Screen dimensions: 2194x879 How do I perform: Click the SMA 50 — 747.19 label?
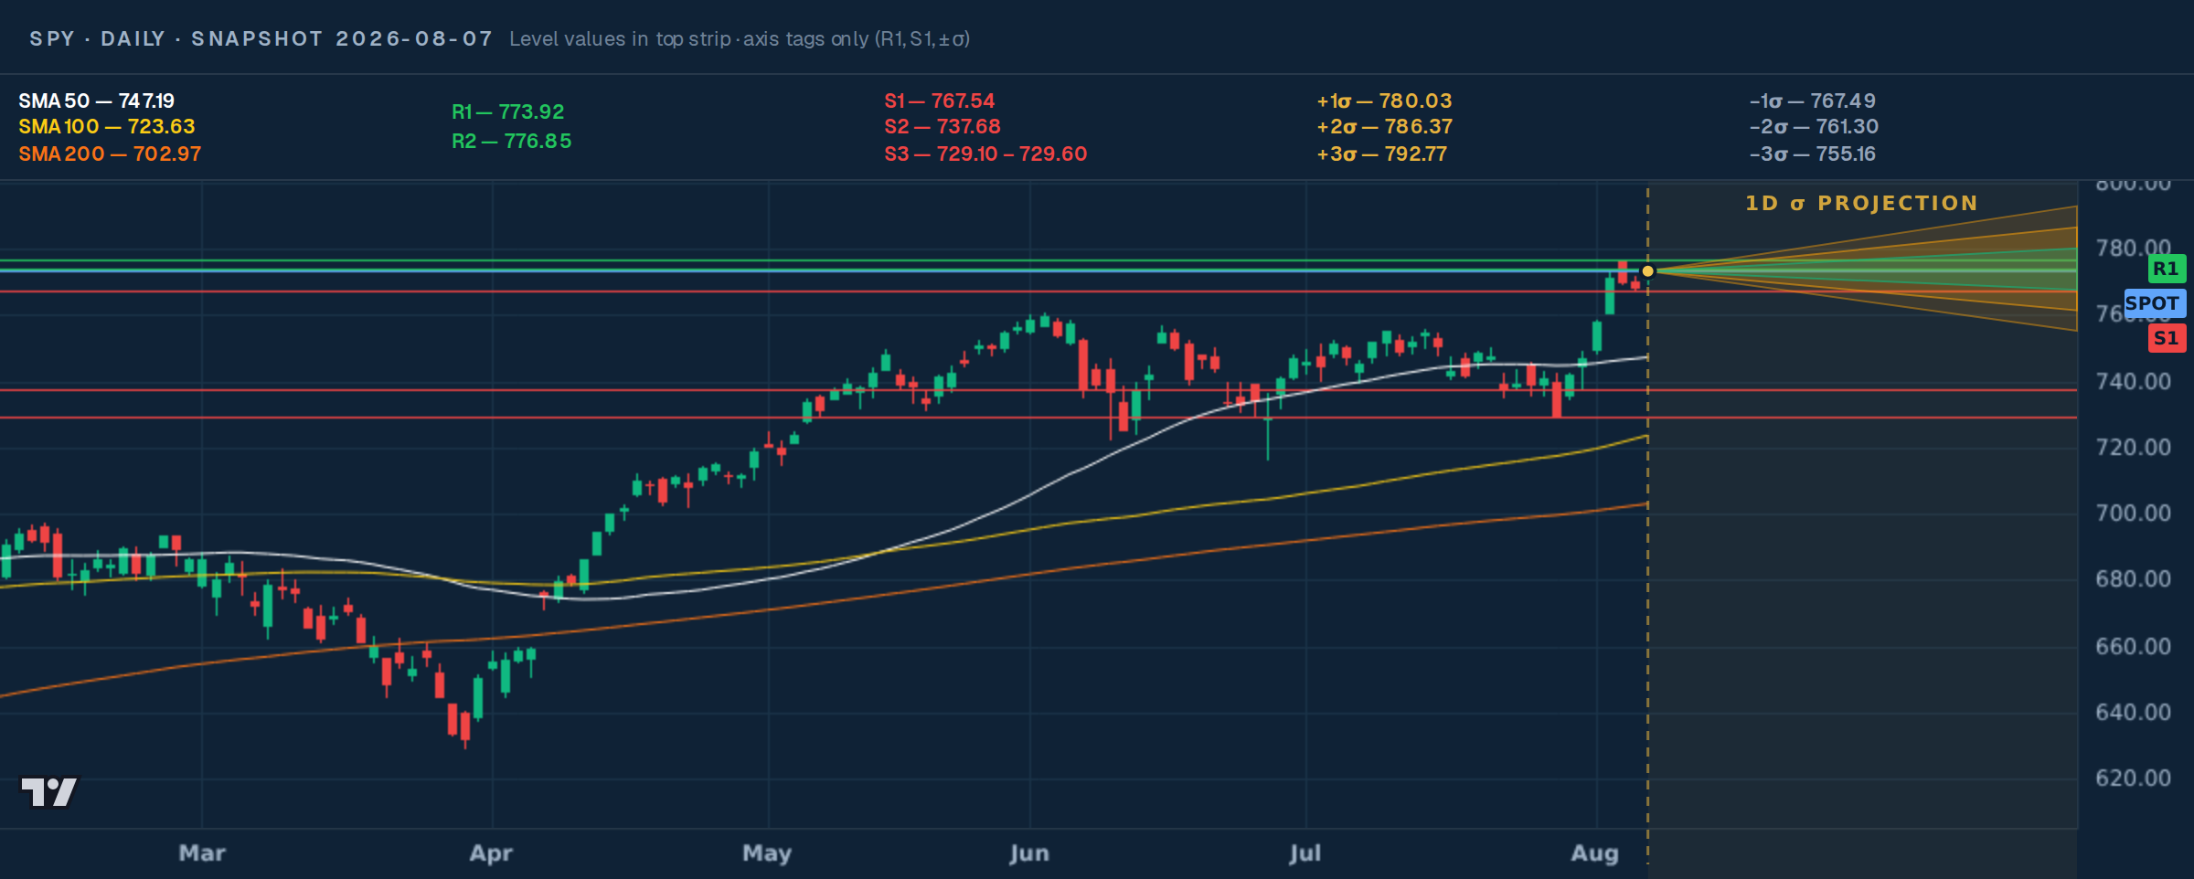(x=96, y=101)
